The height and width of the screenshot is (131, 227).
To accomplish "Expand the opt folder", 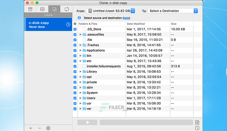I will click(x=80, y=77).
